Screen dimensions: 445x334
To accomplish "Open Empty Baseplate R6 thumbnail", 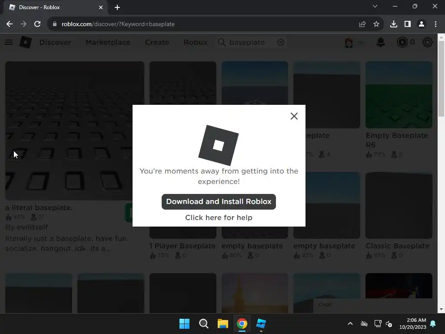I will 399,94.
